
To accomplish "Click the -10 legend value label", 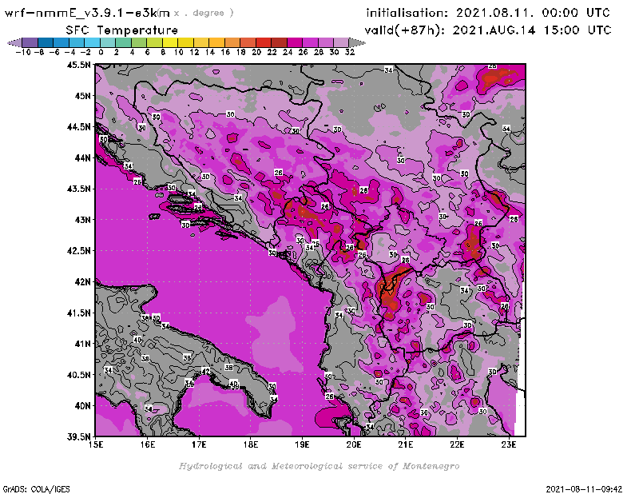I will (23, 52).
